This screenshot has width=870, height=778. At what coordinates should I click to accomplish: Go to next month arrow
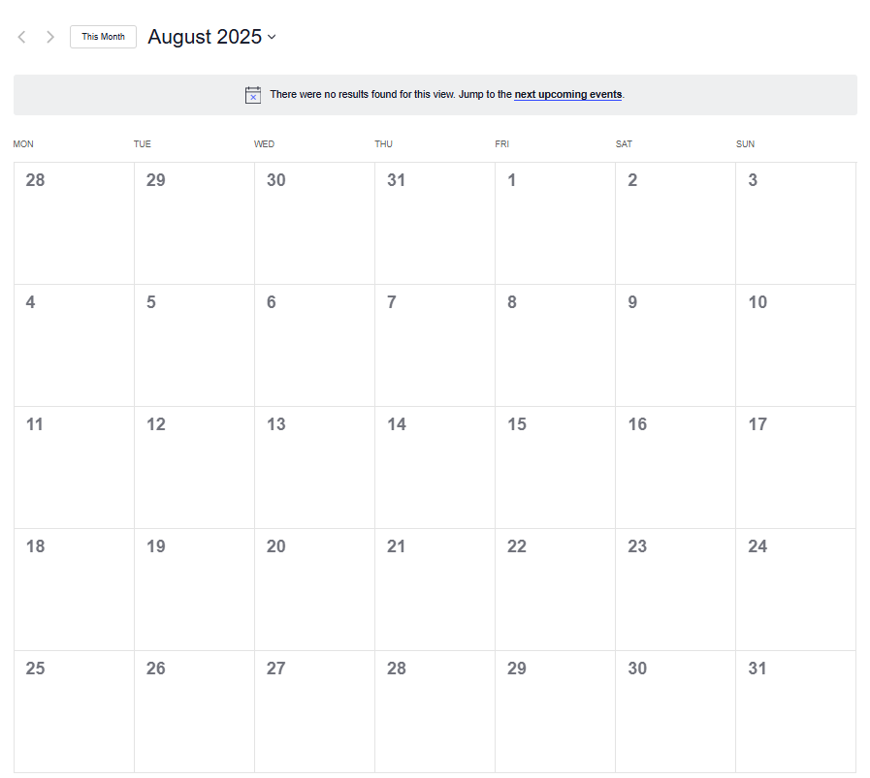[50, 37]
